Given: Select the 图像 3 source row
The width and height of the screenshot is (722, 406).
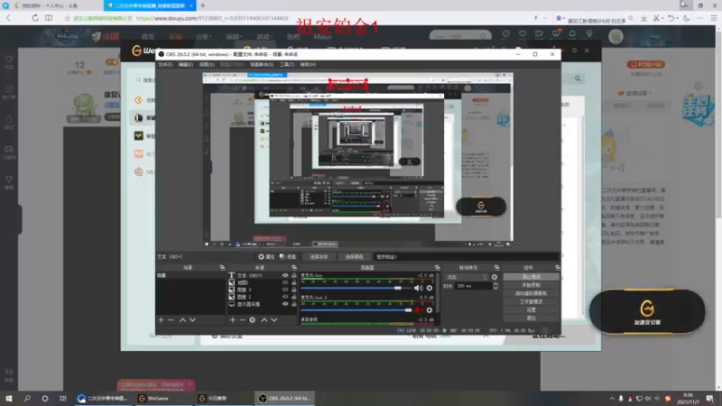Looking at the screenshot, I should pyautogui.click(x=263, y=290).
